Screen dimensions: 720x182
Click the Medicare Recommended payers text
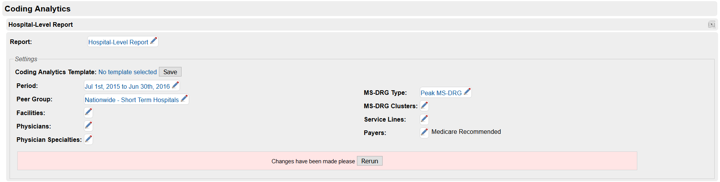(x=466, y=132)
